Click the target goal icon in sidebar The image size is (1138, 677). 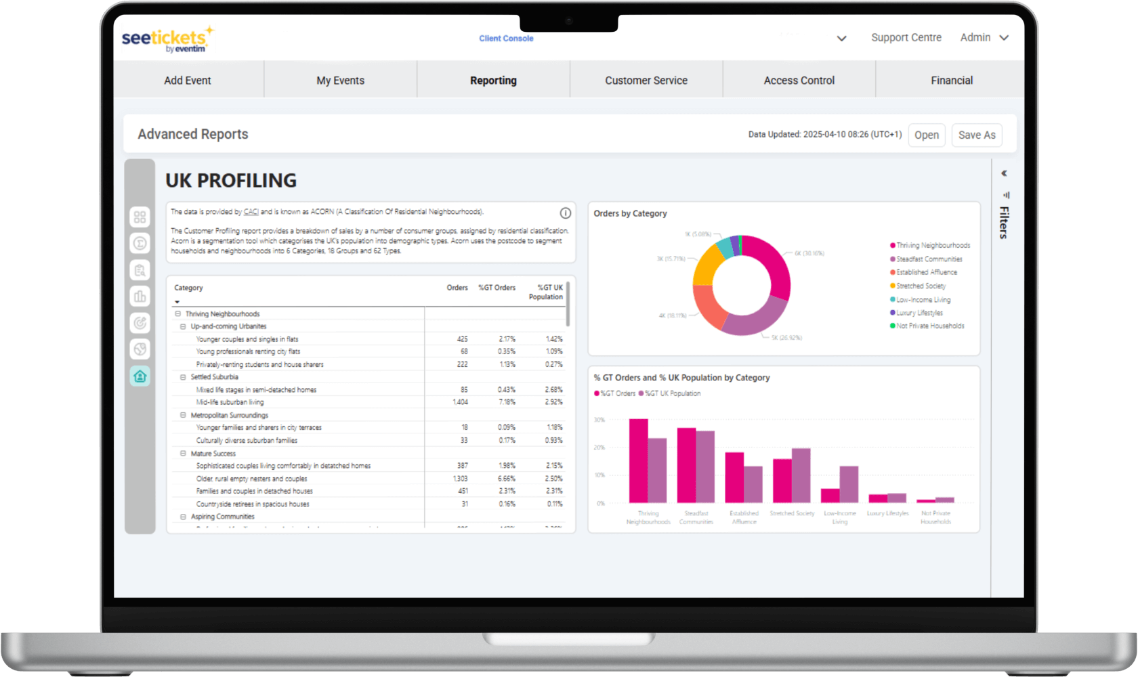(x=140, y=323)
